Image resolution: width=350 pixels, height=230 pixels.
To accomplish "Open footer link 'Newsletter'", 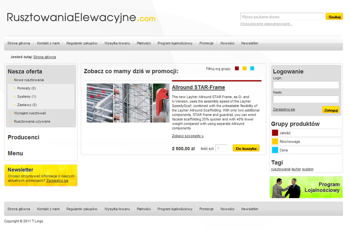I will click(x=249, y=209).
